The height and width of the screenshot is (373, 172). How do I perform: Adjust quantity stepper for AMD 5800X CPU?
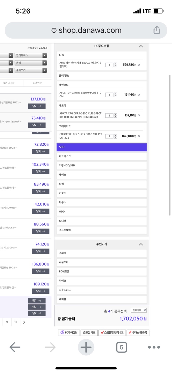pyautogui.click(x=115, y=65)
